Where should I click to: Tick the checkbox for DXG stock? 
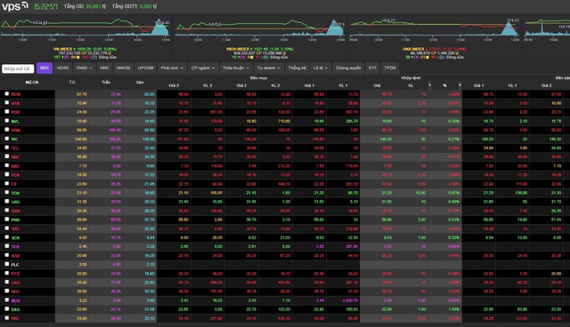coord(6,308)
